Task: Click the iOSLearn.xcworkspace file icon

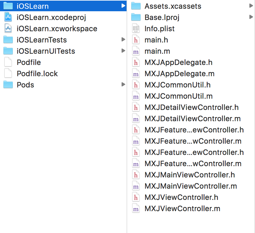Action: pos(8,29)
